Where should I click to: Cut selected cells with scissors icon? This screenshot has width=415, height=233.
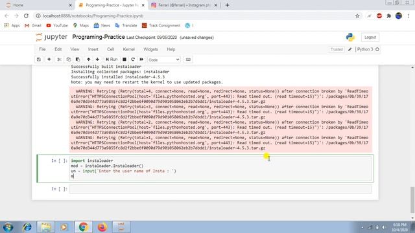[x=59, y=60]
